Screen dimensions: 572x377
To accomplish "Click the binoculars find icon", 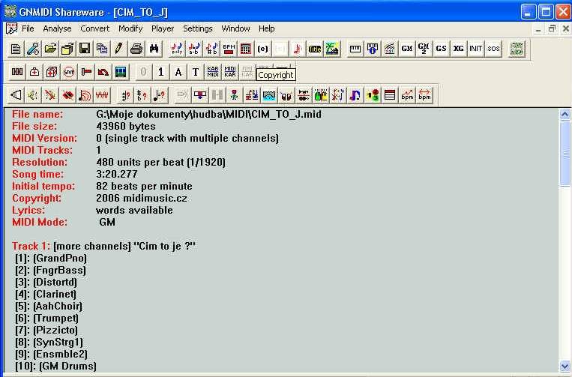I will click(x=154, y=49).
